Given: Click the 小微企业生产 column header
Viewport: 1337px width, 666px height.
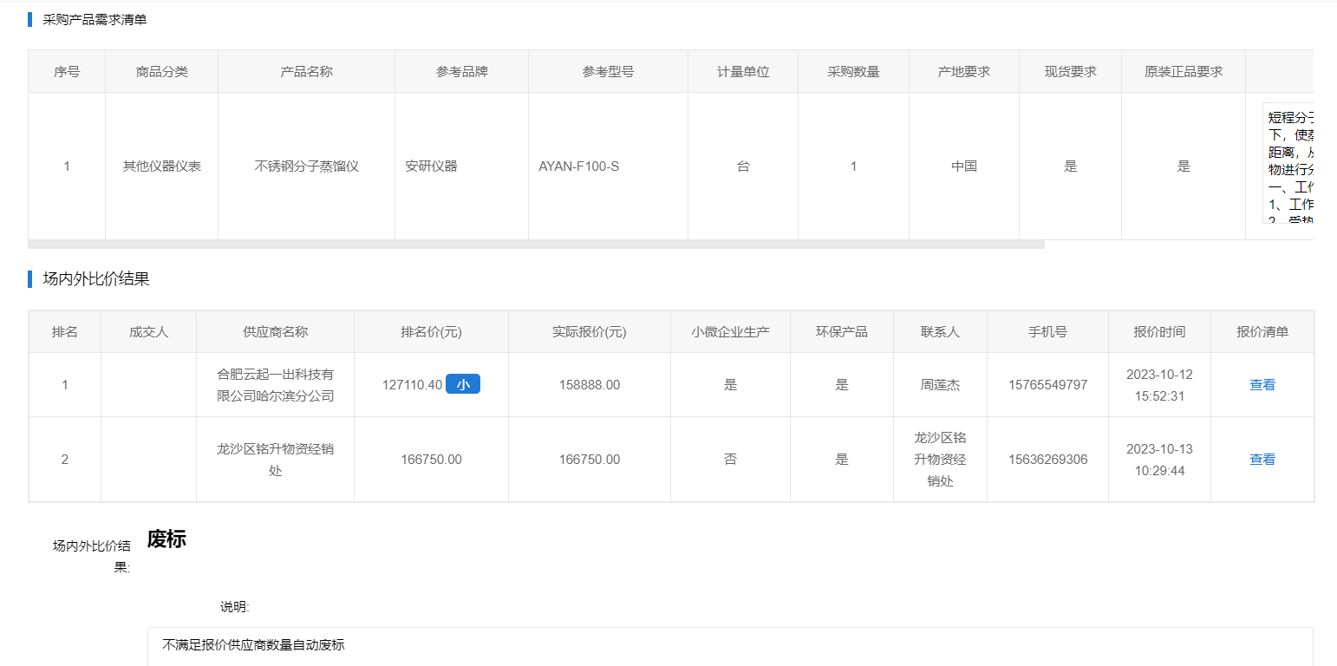Looking at the screenshot, I should (730, 332).
